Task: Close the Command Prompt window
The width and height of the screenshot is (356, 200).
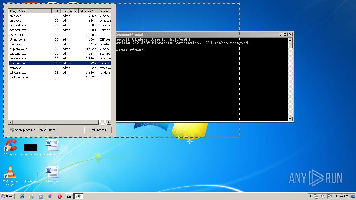Action: (290, 34)
